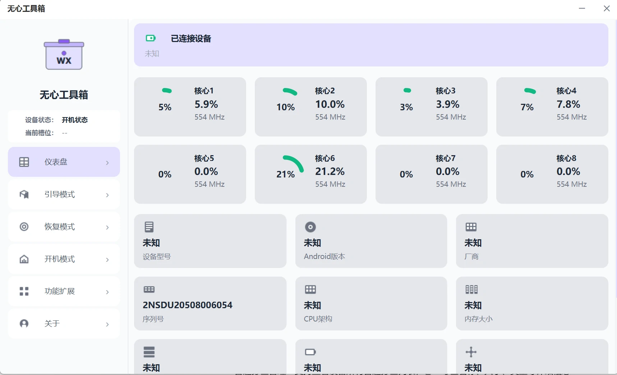The image size is (617, 375).
Task: Open the 关于 menu item
Action: pyautogui.click(x=64, y=324)
